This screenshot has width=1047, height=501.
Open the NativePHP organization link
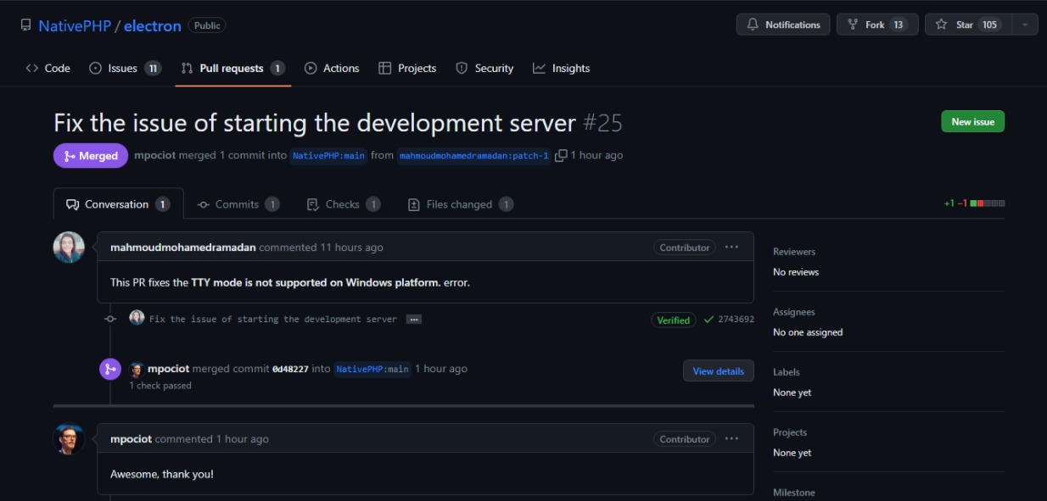point(75,25)
